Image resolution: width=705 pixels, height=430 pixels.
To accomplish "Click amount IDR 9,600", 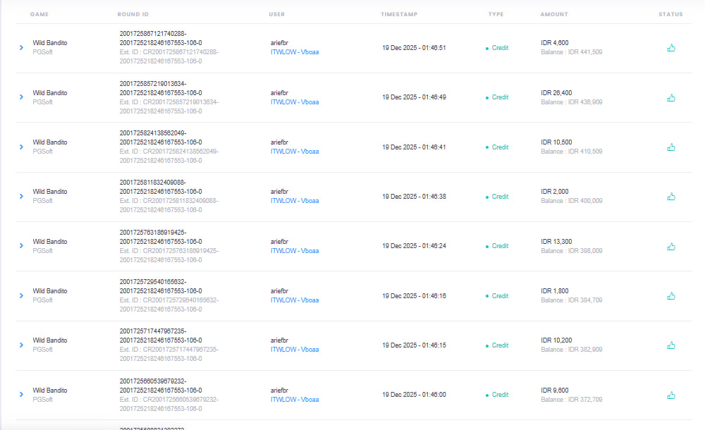I will 555,391.
